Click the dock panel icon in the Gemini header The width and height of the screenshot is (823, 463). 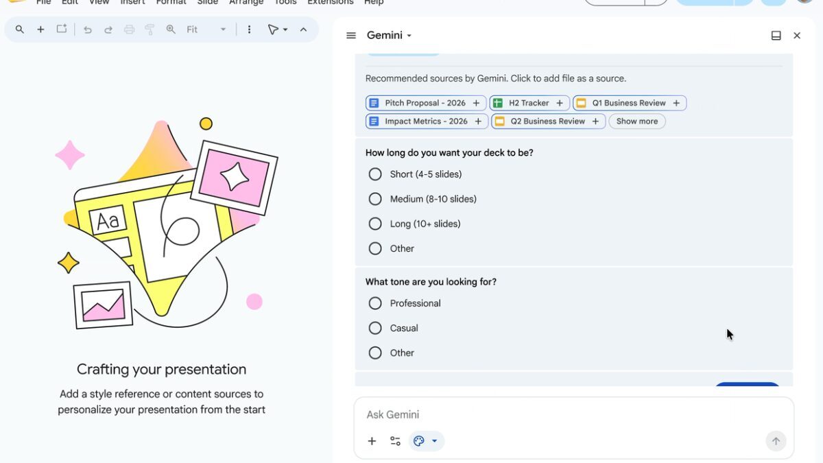tap(776, 36)
